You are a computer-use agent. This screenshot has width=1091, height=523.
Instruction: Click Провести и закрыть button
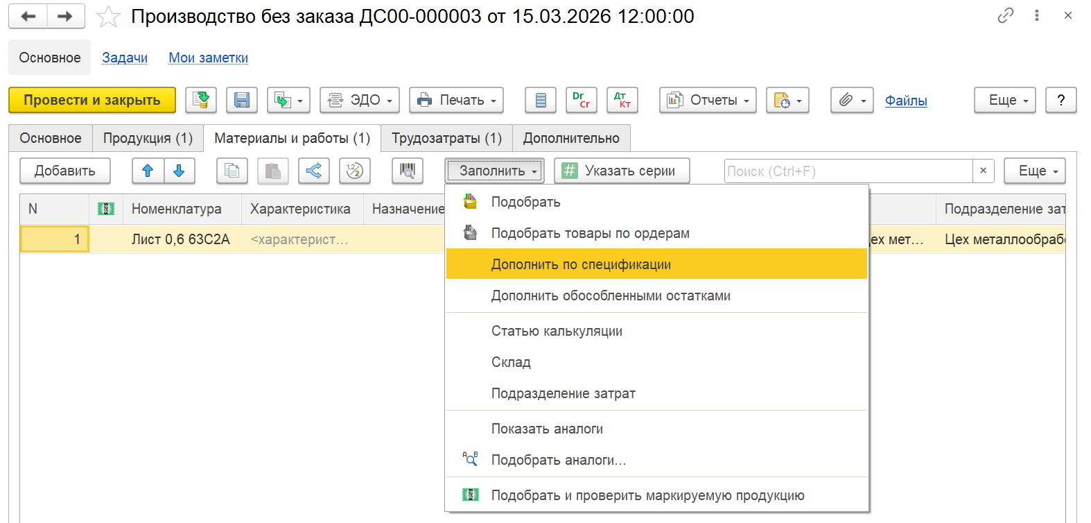(x=92, y=100)
